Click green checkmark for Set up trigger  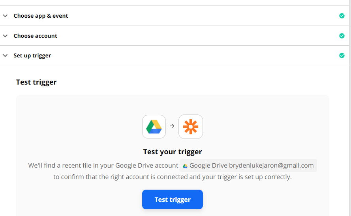click(x=342, y=55)
